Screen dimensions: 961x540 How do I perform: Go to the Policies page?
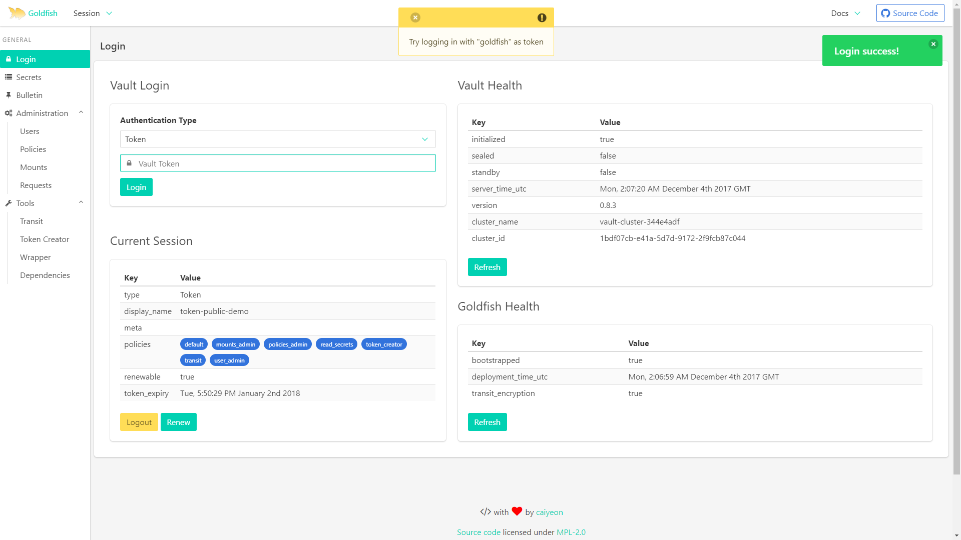(x=33, y=149)
